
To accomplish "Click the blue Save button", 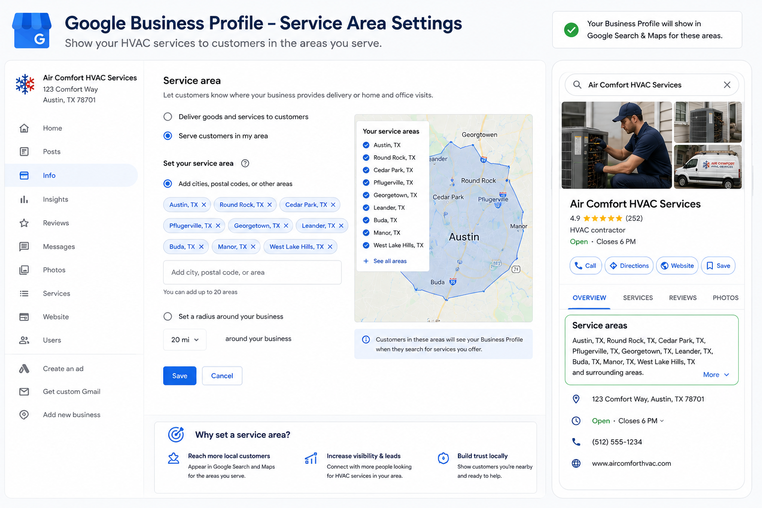I will [x=180, y=376].
